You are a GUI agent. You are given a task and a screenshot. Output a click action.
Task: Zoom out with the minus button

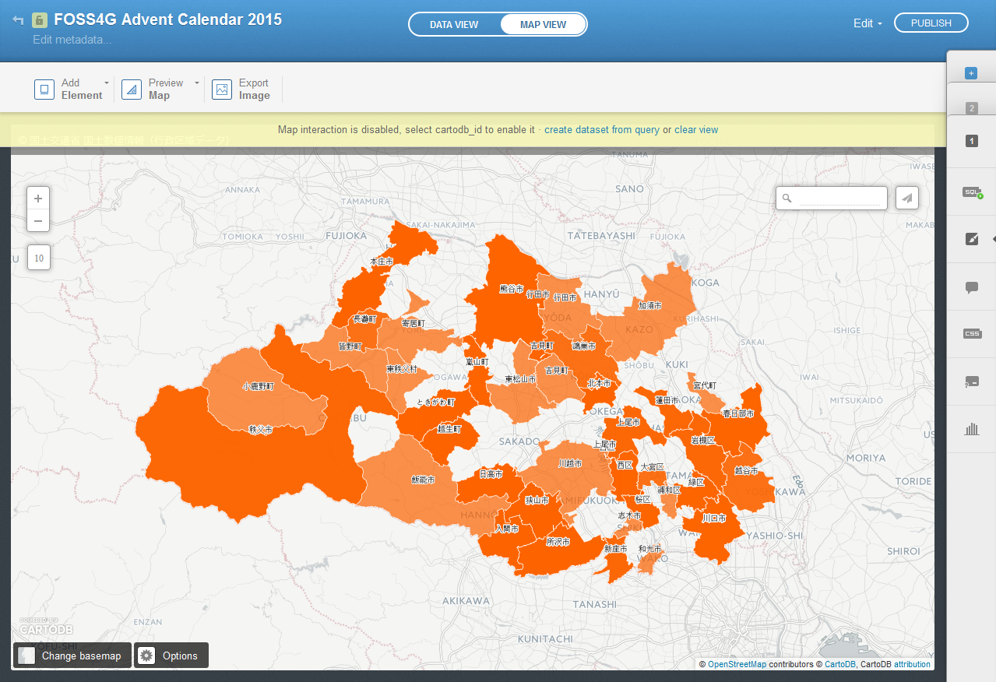(38, 221)
